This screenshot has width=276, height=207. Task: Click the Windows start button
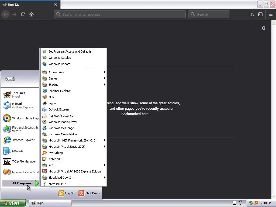pyautogui.click(x=13, y=203)
